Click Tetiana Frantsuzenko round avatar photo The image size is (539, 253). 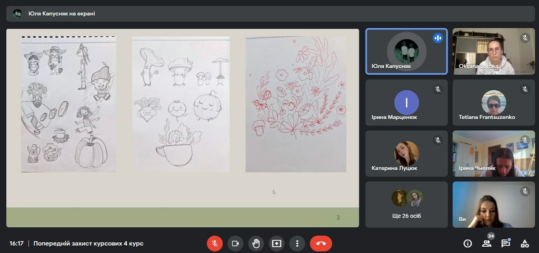(x=494, y=102)
